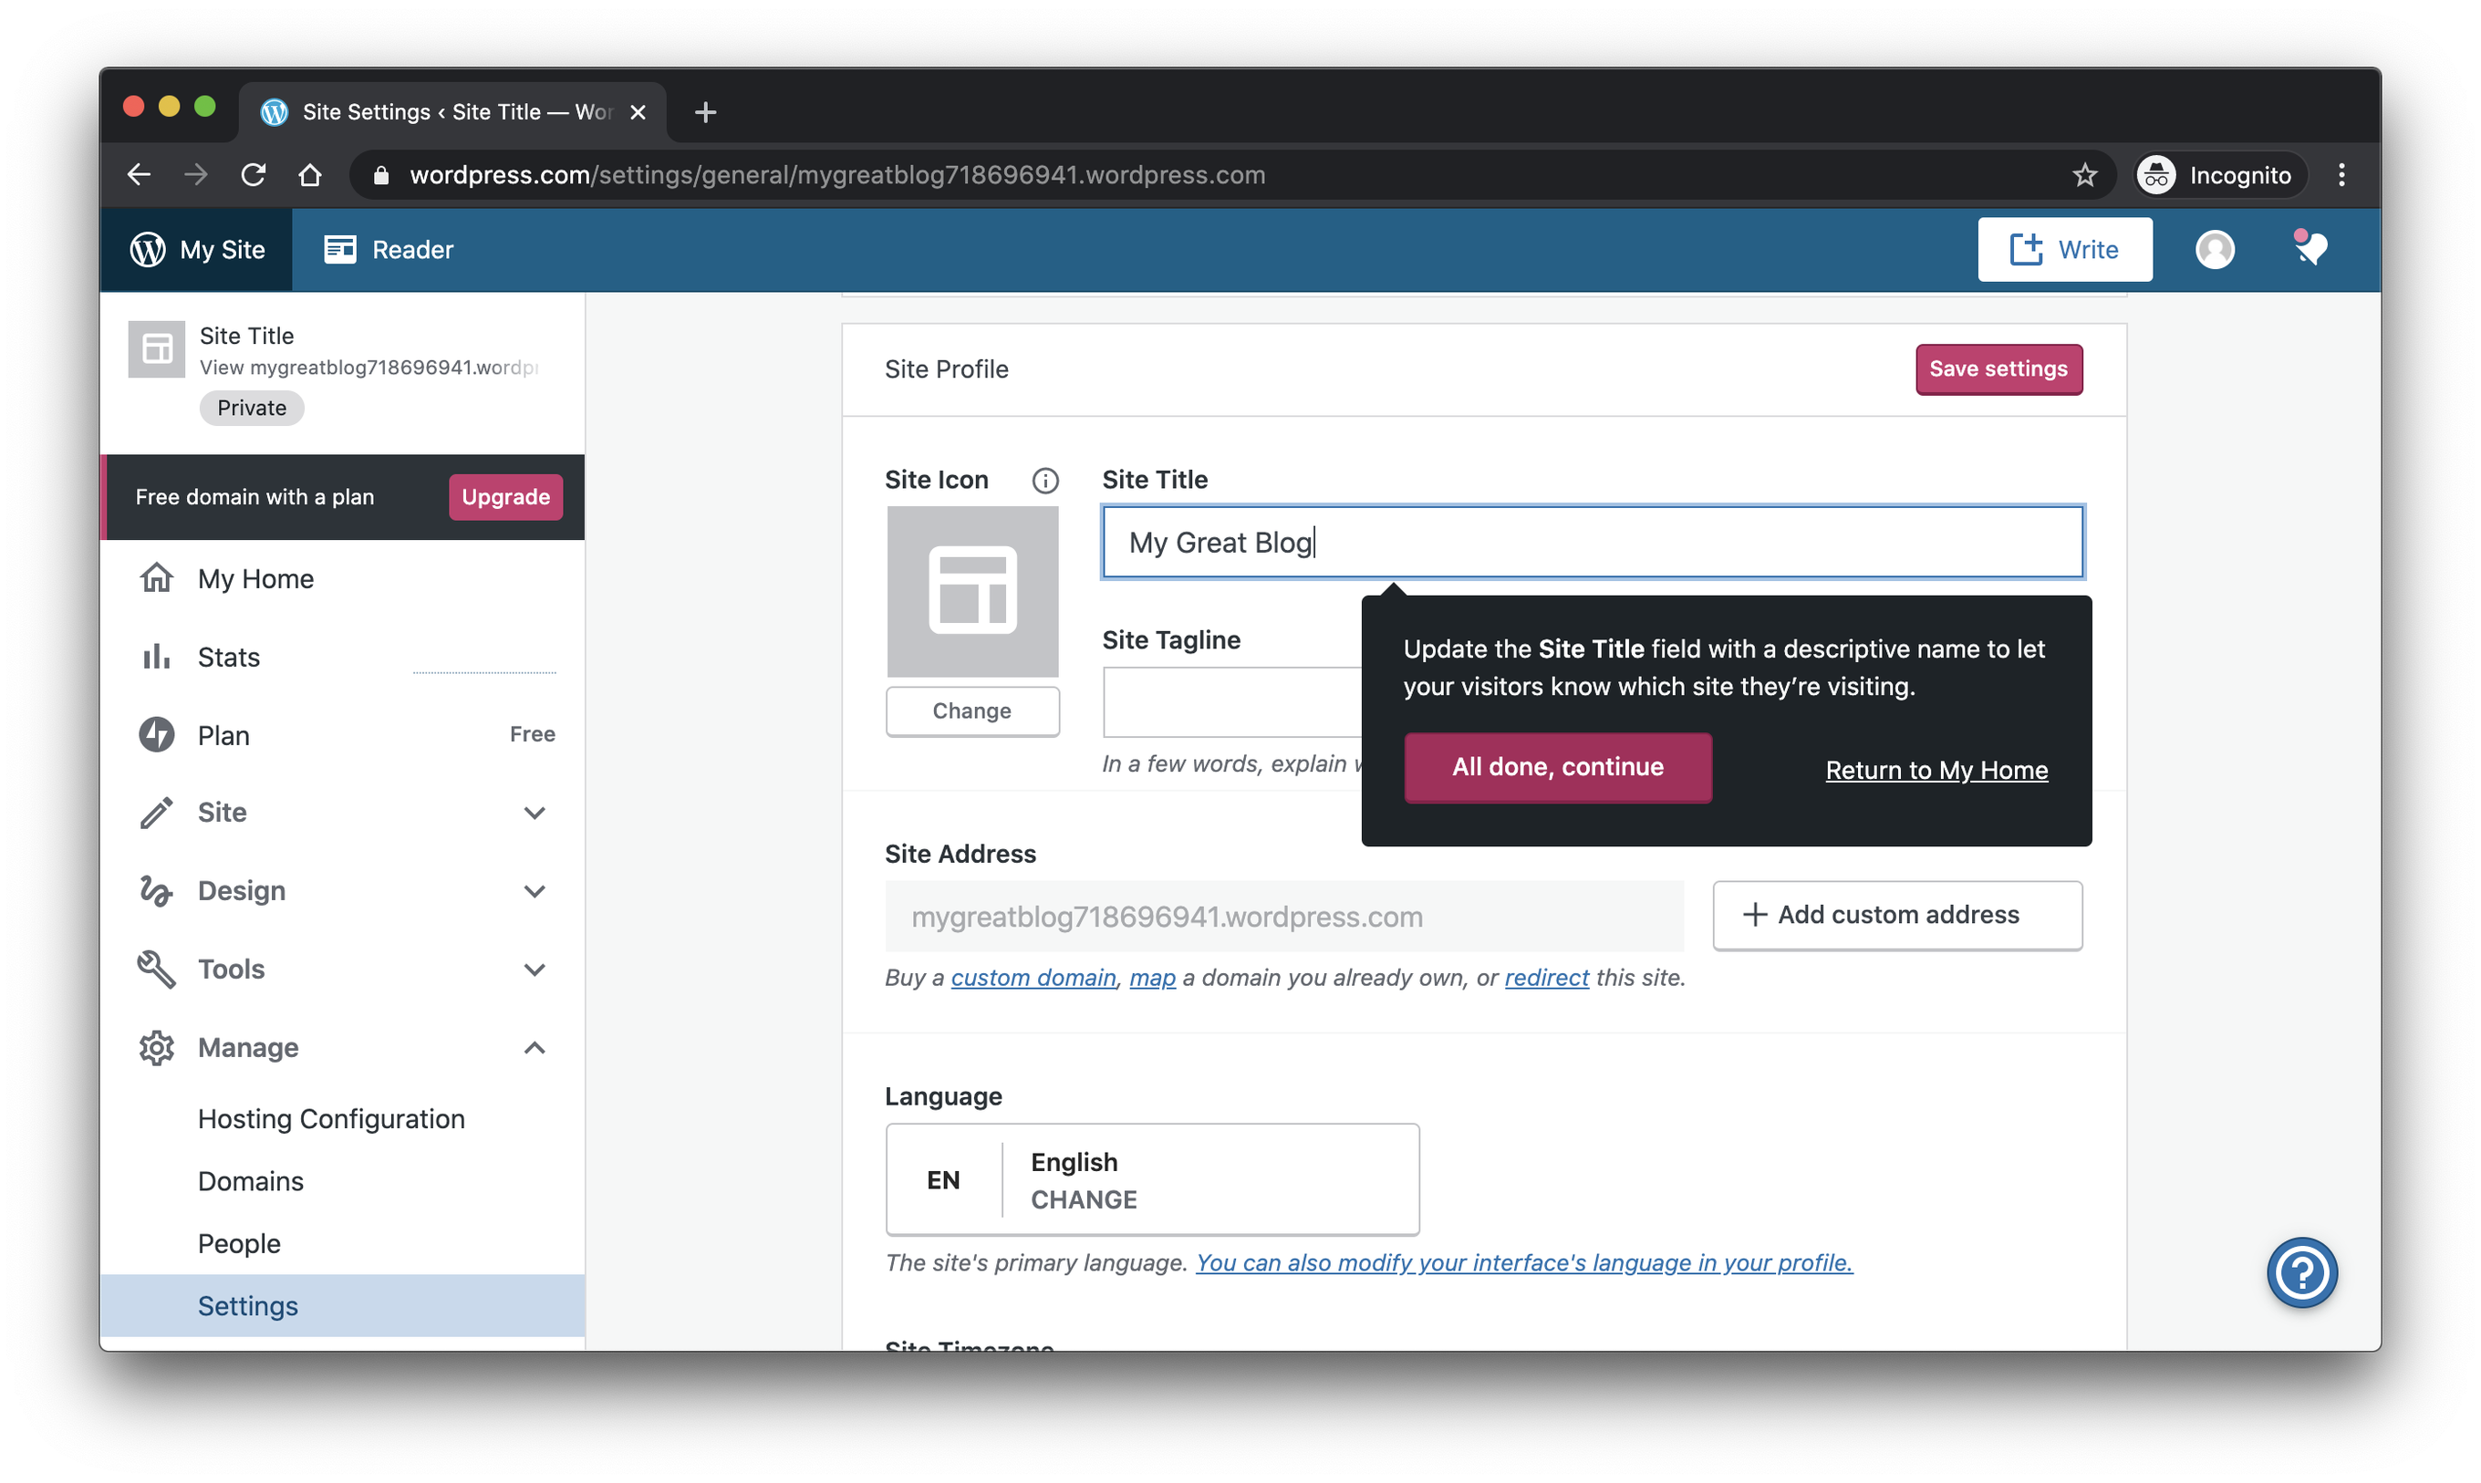Click the Plan lightning icon
This screenshot has width=2481, height=1483.
[156, 734]
